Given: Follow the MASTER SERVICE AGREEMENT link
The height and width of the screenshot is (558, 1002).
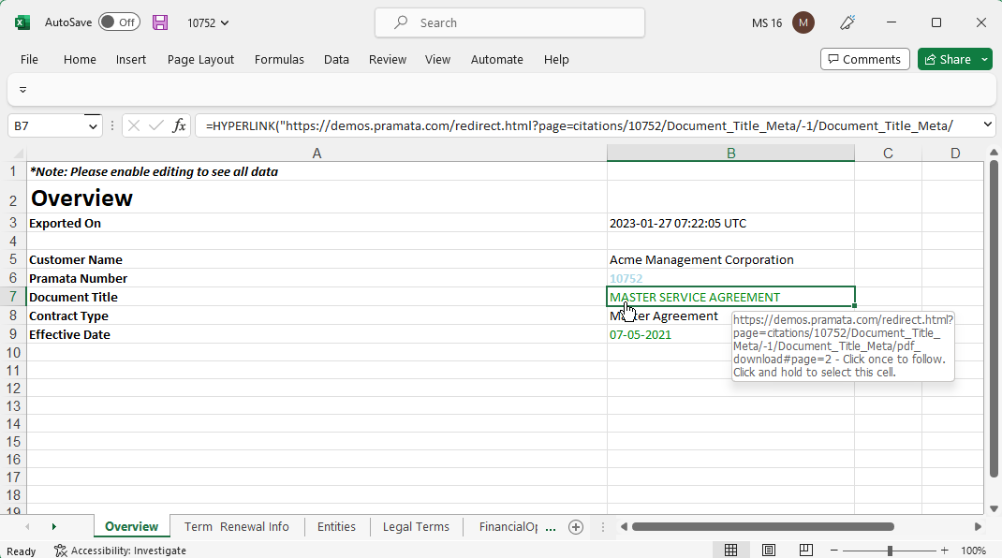Looking at the screenshot, I should 695,297.
